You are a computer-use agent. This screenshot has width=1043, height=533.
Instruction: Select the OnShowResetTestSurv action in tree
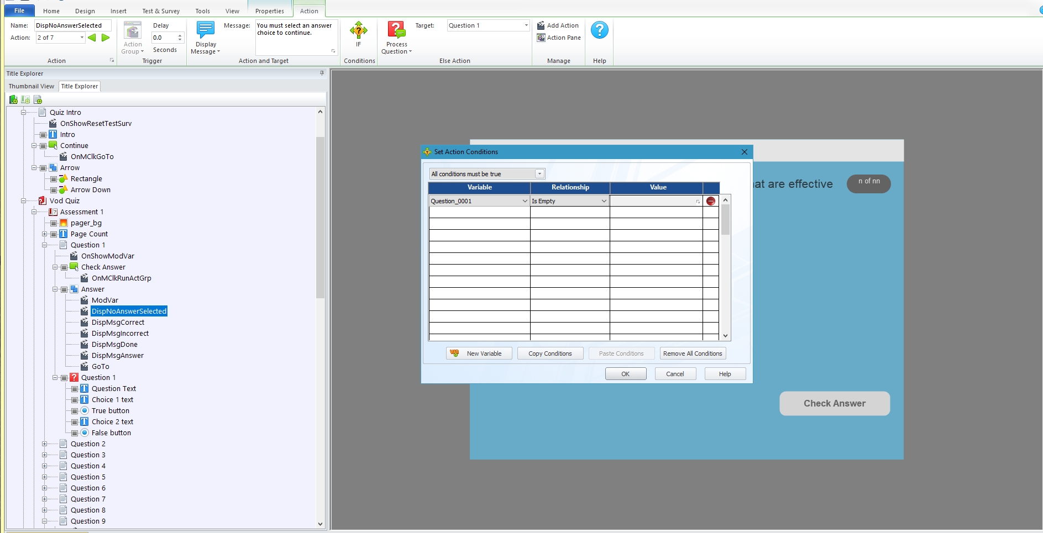click(x=96, y=123)
